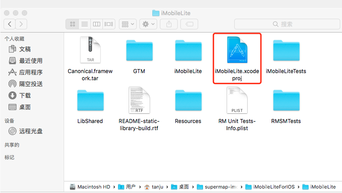Open 下载 in the sidebar

click(20, 95)
